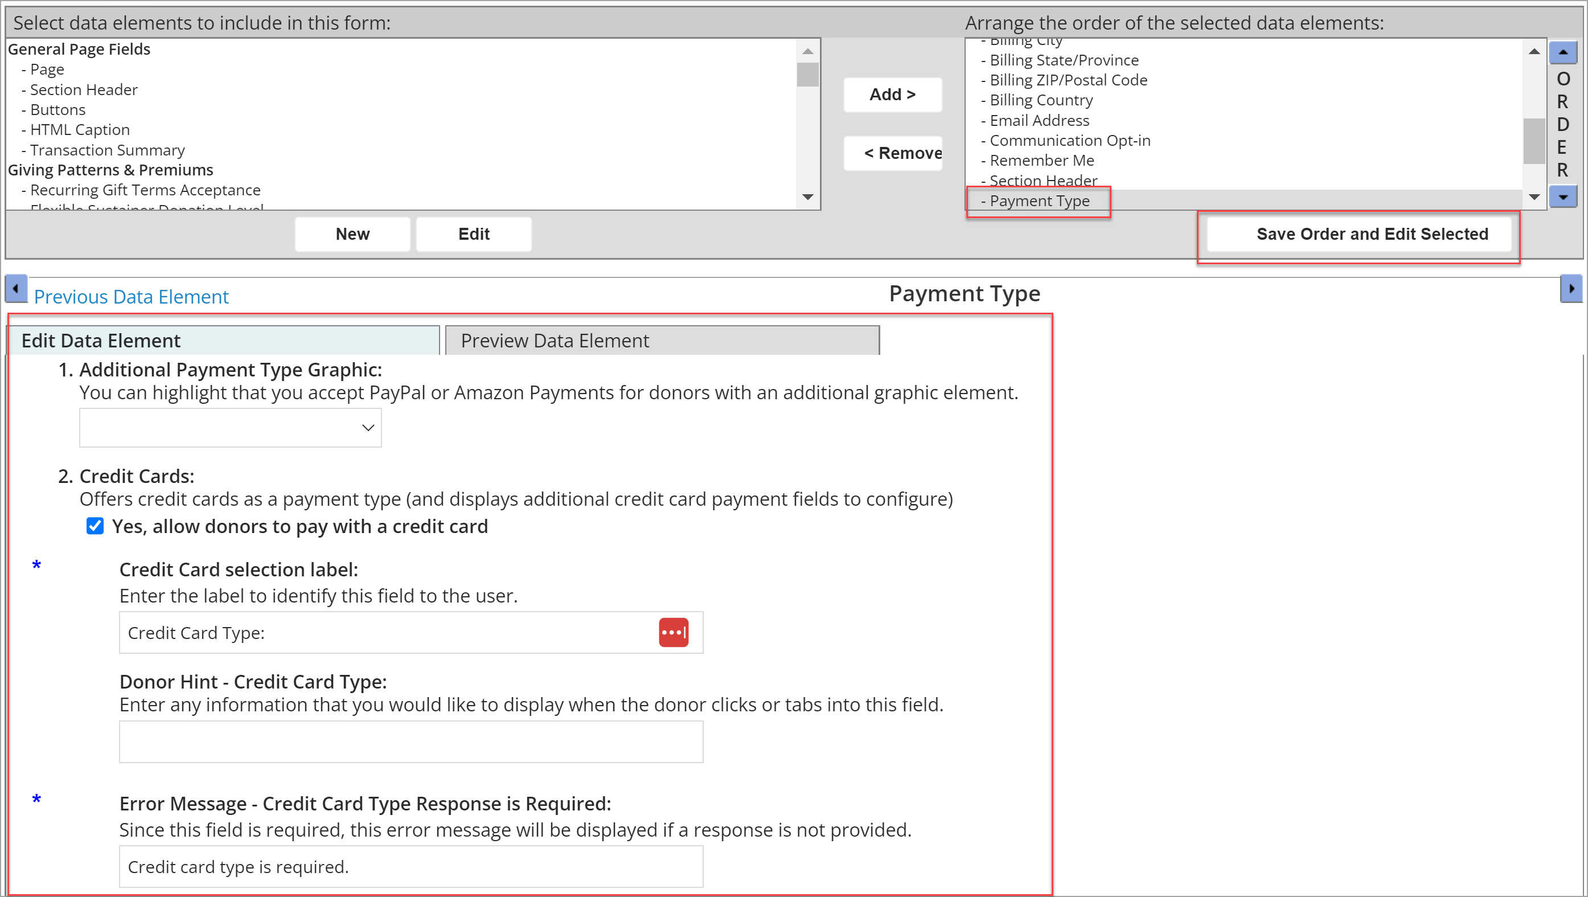Click the Remove button
1588x897 pixels.
pyautogui.click(x=893, y=153)
